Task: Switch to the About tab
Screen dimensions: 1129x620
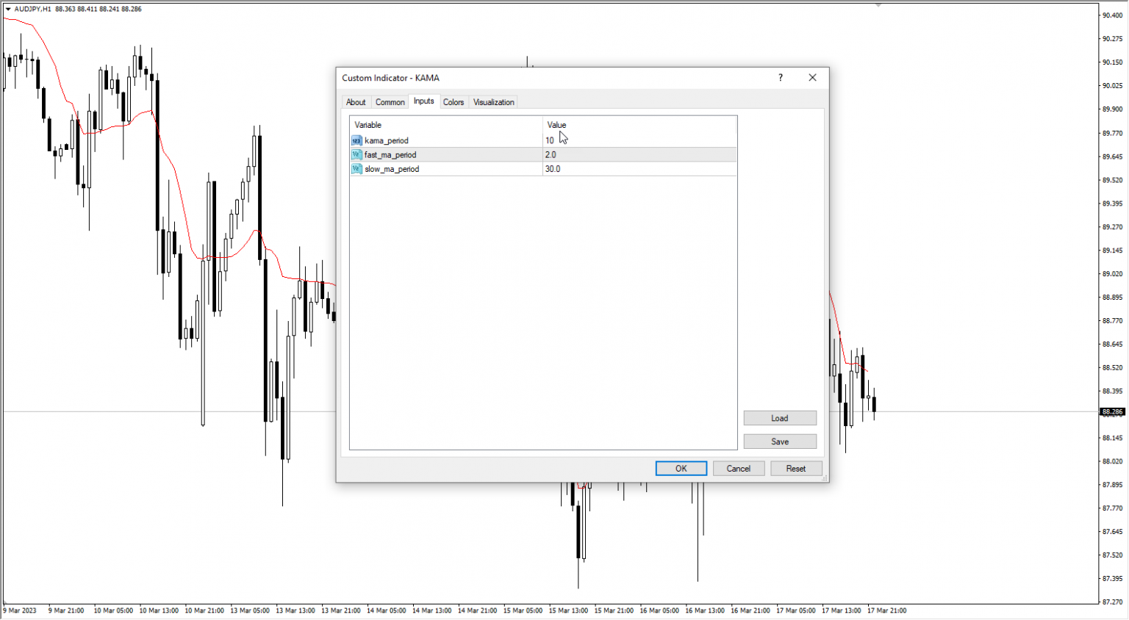Action: click(356, 102)
